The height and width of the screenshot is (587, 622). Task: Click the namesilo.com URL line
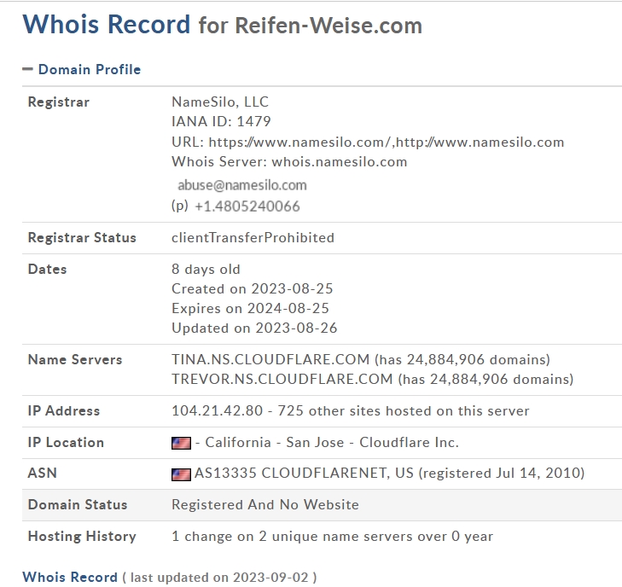[368, 142]
